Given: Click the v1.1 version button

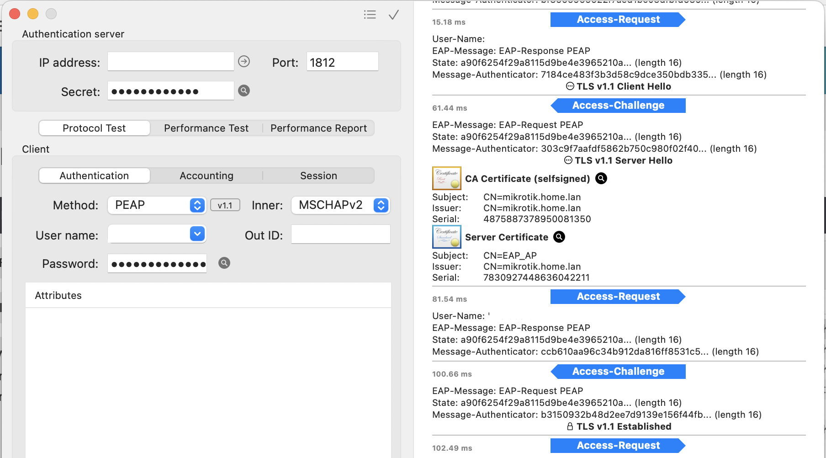Looking at the screenshot, I should (x=225, y=206).
